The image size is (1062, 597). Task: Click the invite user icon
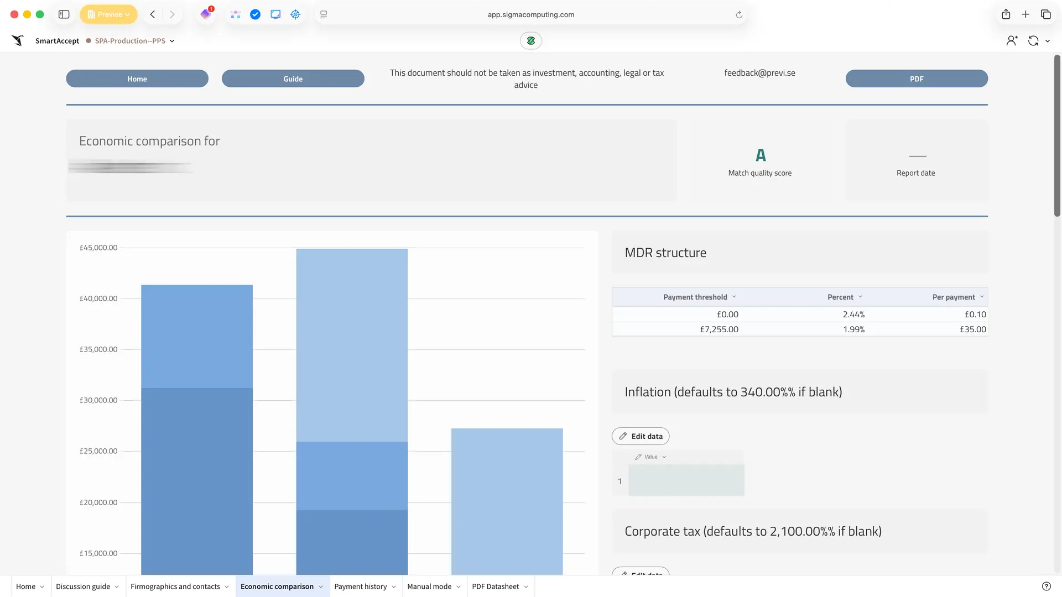[x=1012, y=41]
